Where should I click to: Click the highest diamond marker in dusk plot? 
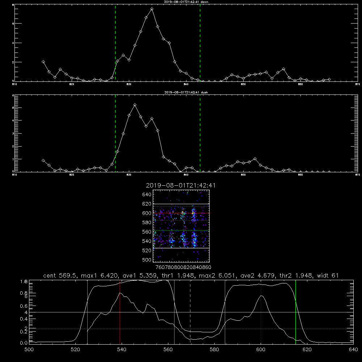click(135, 105)
